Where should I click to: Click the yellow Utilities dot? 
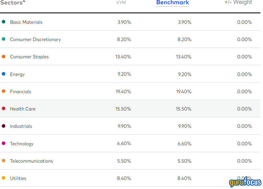[3, 178]
